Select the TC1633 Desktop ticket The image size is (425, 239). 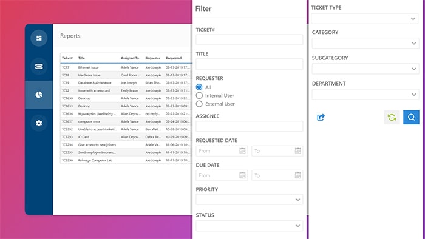tap(126, 106)
